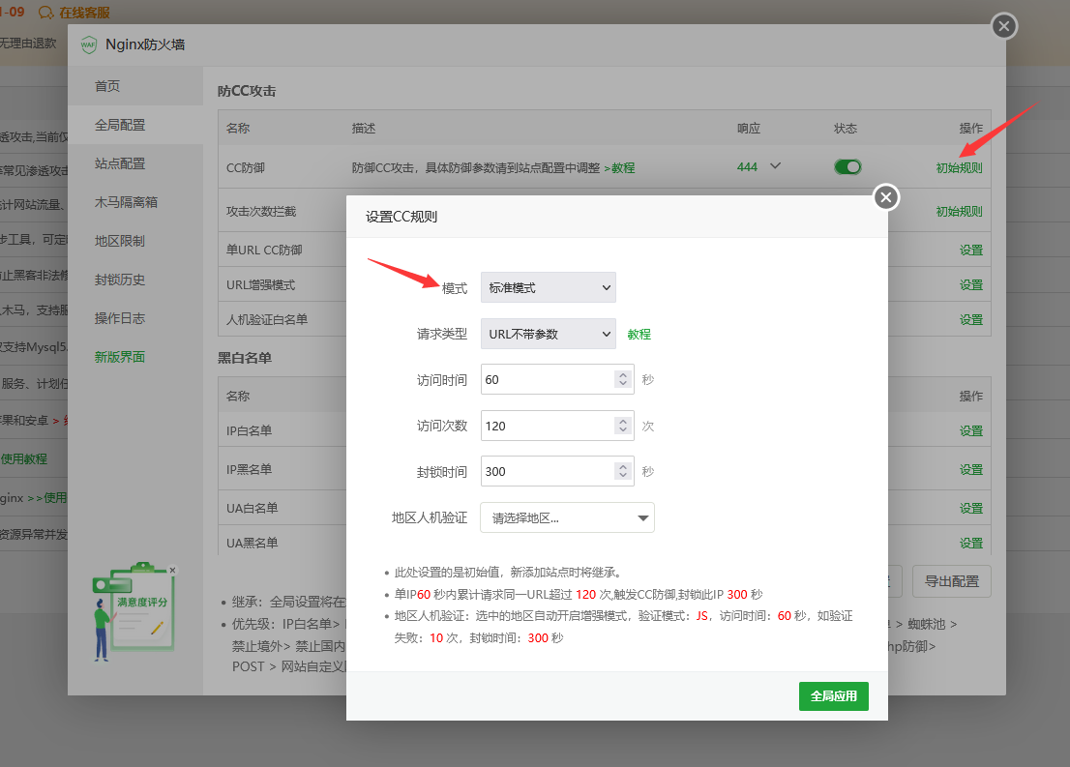Open the 满意度评分 satisfaction survey illustration
This screenshot has height=767, width=1070.
(134, 611)
